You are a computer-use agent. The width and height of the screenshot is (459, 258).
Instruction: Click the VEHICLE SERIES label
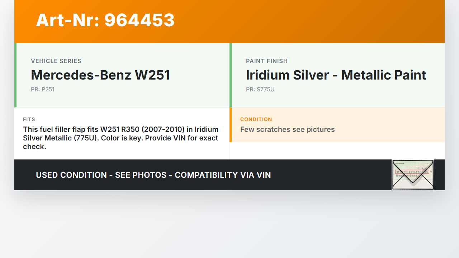pos(56,61)
